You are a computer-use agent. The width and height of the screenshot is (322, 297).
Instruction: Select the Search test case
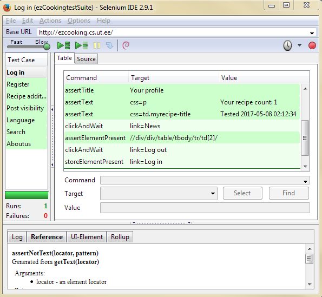pos(27,132)
